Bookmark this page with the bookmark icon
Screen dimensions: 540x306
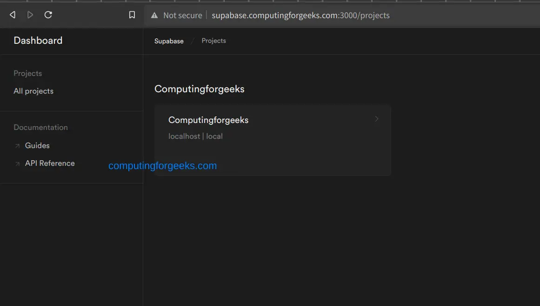(x=132, y=15)
